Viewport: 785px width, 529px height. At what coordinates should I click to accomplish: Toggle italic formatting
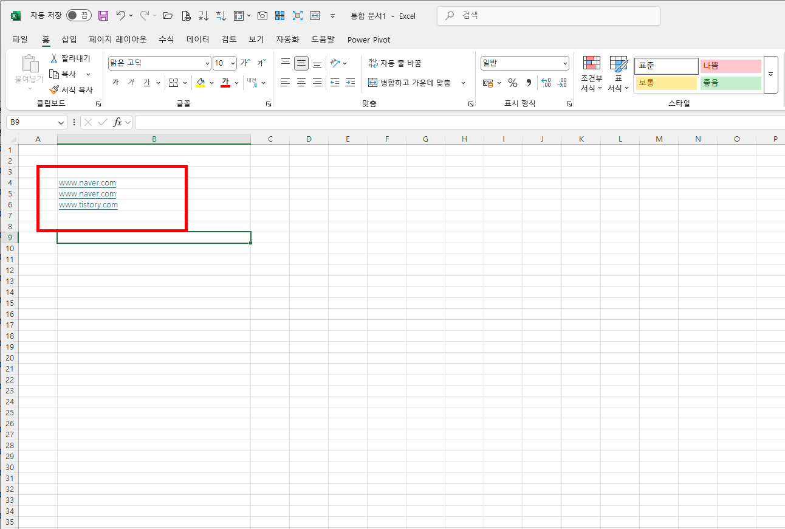[x=131, y=83]
